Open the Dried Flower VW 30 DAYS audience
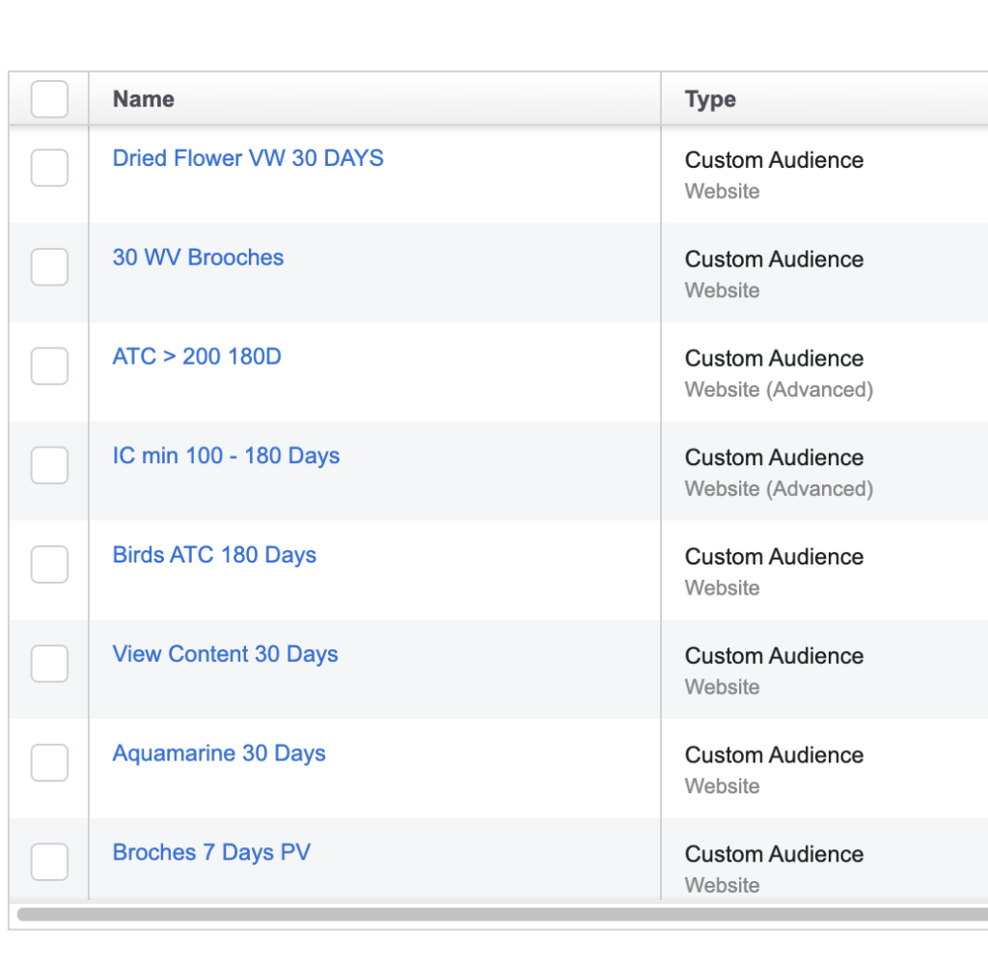This screenshot has width=988, height=963. [x=248, y=158]
